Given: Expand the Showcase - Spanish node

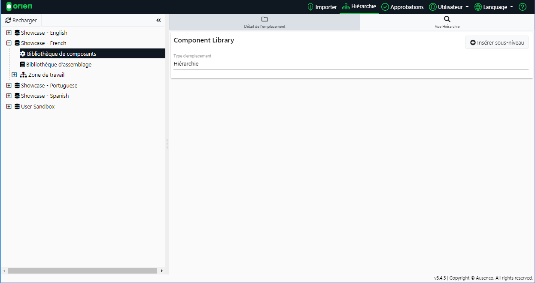Looking at the screenshot, I should [x=9, y=96].
